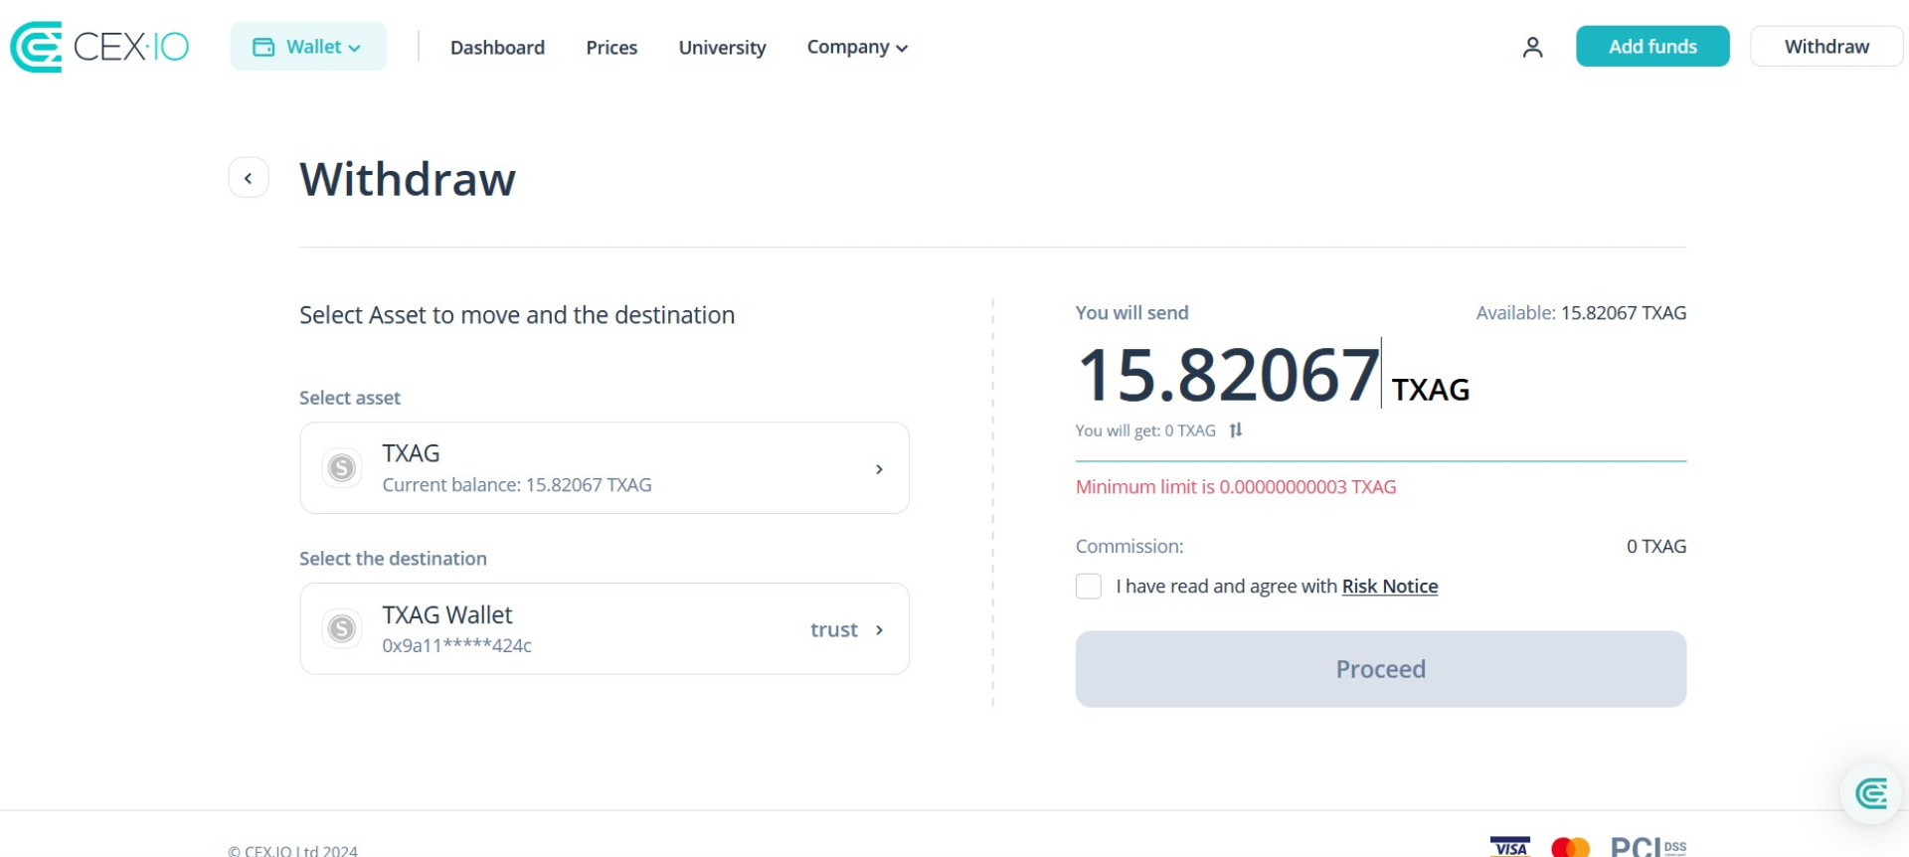
Task: Click the Withdraw button in the header
Action: (x=1826, y=47)
